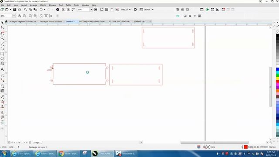Screen dimensions: 279x157
Task: Select the Text tool in toolbox
Action: (x=2, y=69)
